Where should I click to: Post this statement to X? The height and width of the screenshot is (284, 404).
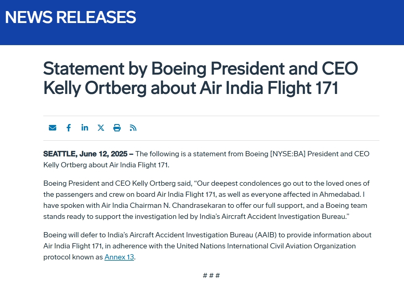click(x=101, y=128)
